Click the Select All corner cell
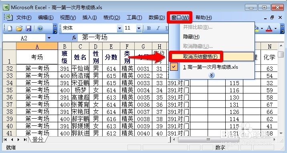Image resolution: width=287 pixels, height=153 pixels. 9,46
